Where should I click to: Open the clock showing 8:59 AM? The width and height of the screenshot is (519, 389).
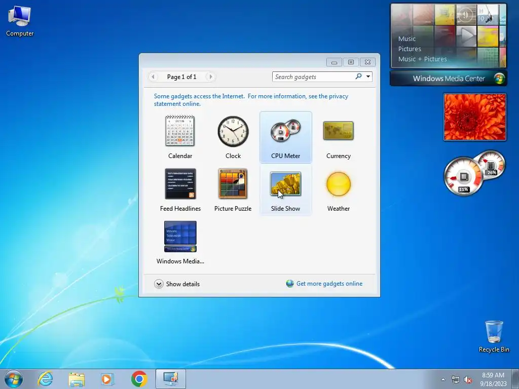[493, 379]
